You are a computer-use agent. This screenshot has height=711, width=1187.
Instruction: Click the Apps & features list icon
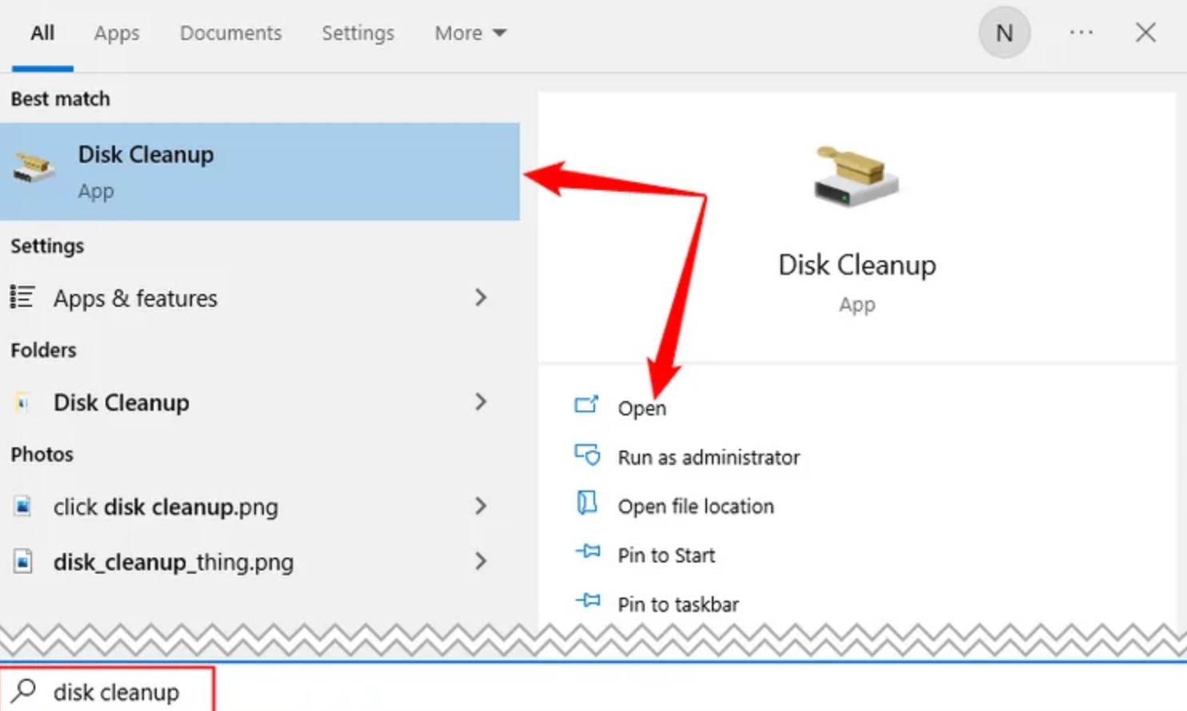[x=22, y=297]
